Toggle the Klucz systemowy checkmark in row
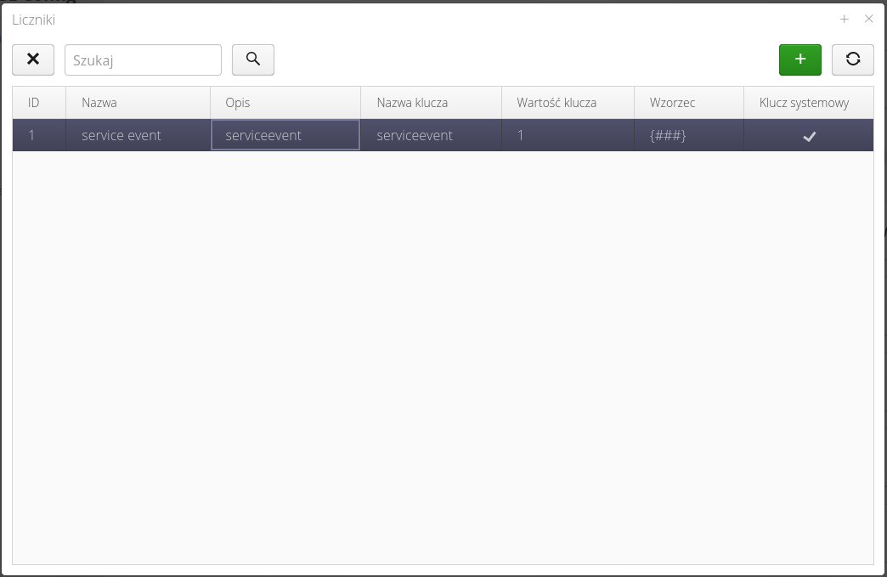This screenshot has width=887, height=577. point(809,136)
